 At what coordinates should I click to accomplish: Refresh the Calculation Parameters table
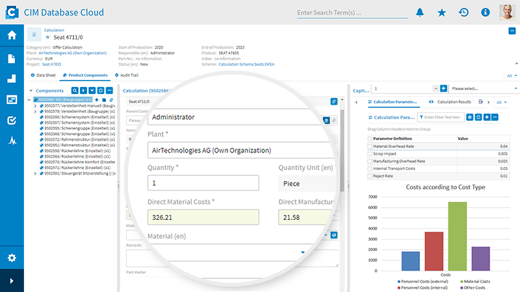tap(478, 117)
